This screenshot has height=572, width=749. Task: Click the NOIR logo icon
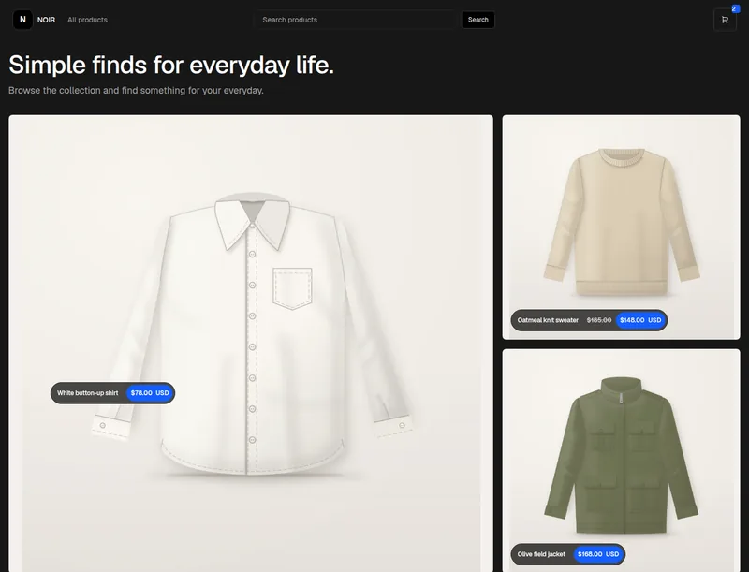22,20
